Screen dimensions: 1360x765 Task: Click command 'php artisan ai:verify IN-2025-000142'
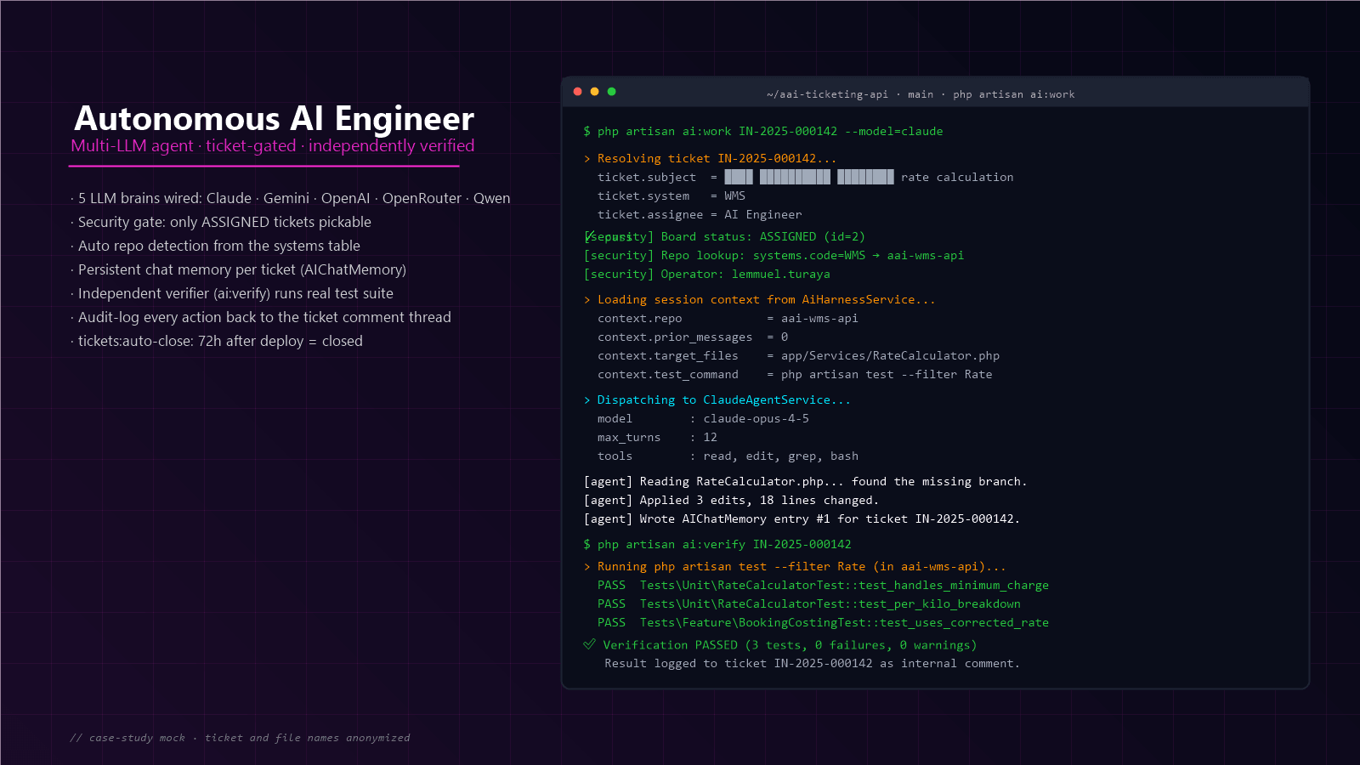[x=717, y=545]
